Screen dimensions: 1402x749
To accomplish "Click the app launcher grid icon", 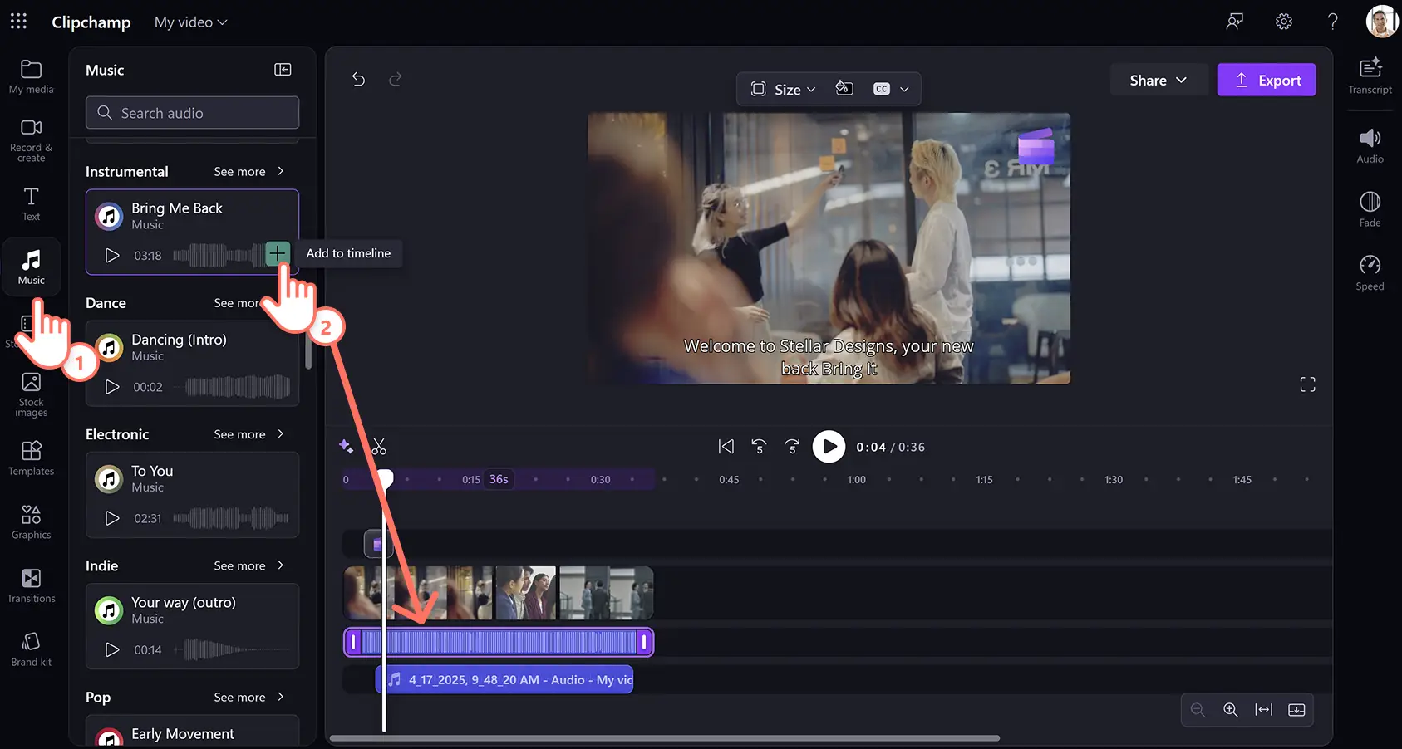I will [18, 22].
